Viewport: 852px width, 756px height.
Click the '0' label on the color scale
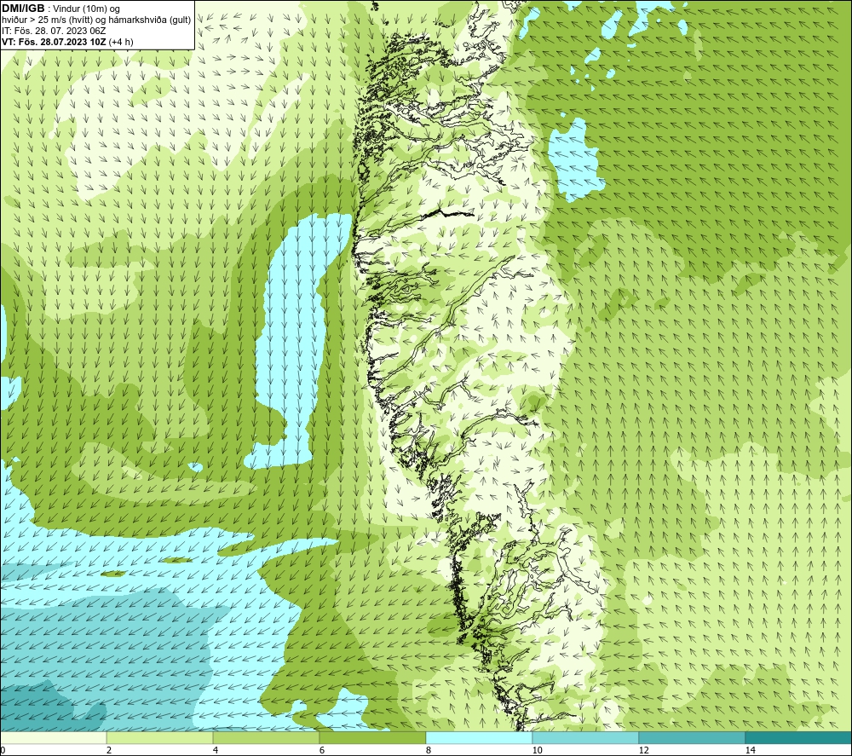coord(3,751)
